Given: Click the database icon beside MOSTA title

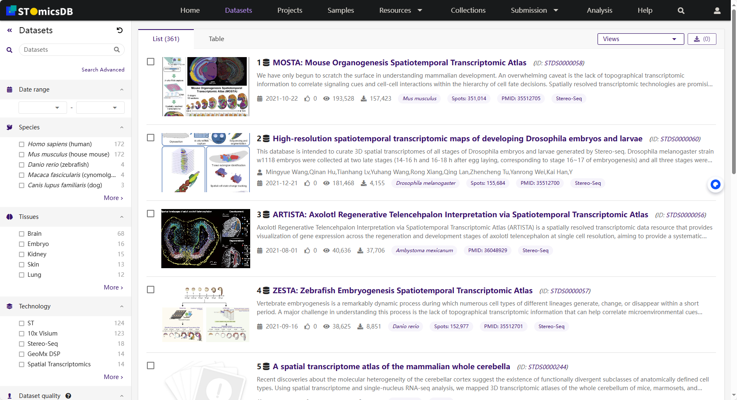Looking at the screenshot, I should tap(266, 63).
